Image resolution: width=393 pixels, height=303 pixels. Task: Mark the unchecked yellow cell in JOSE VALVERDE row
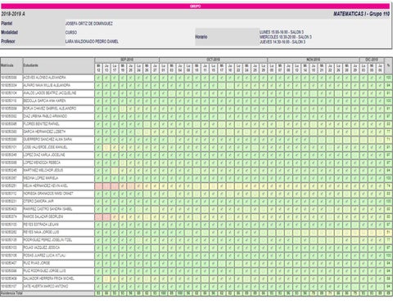pos(106,147)
